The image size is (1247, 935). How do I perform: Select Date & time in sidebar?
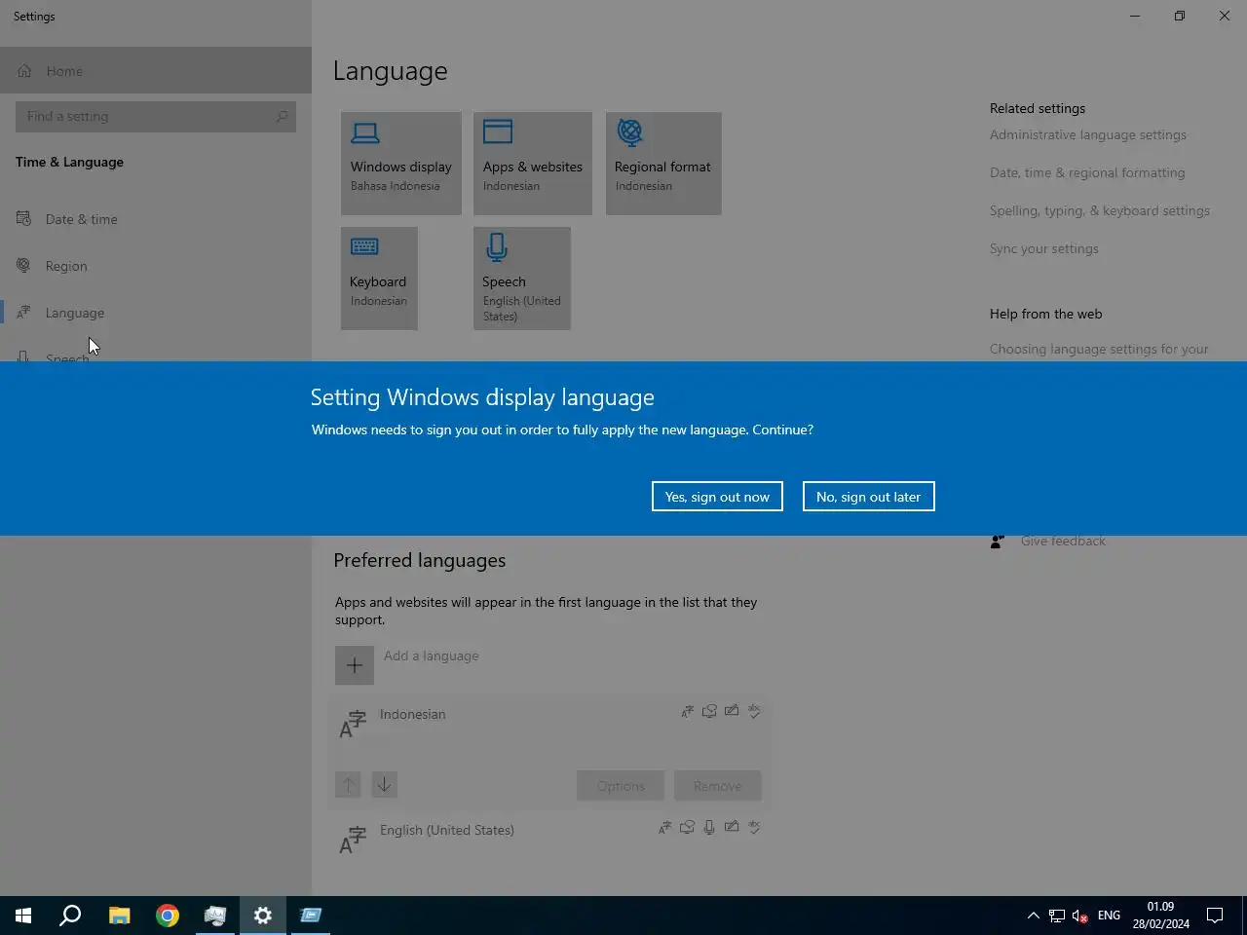click(156, 219)
